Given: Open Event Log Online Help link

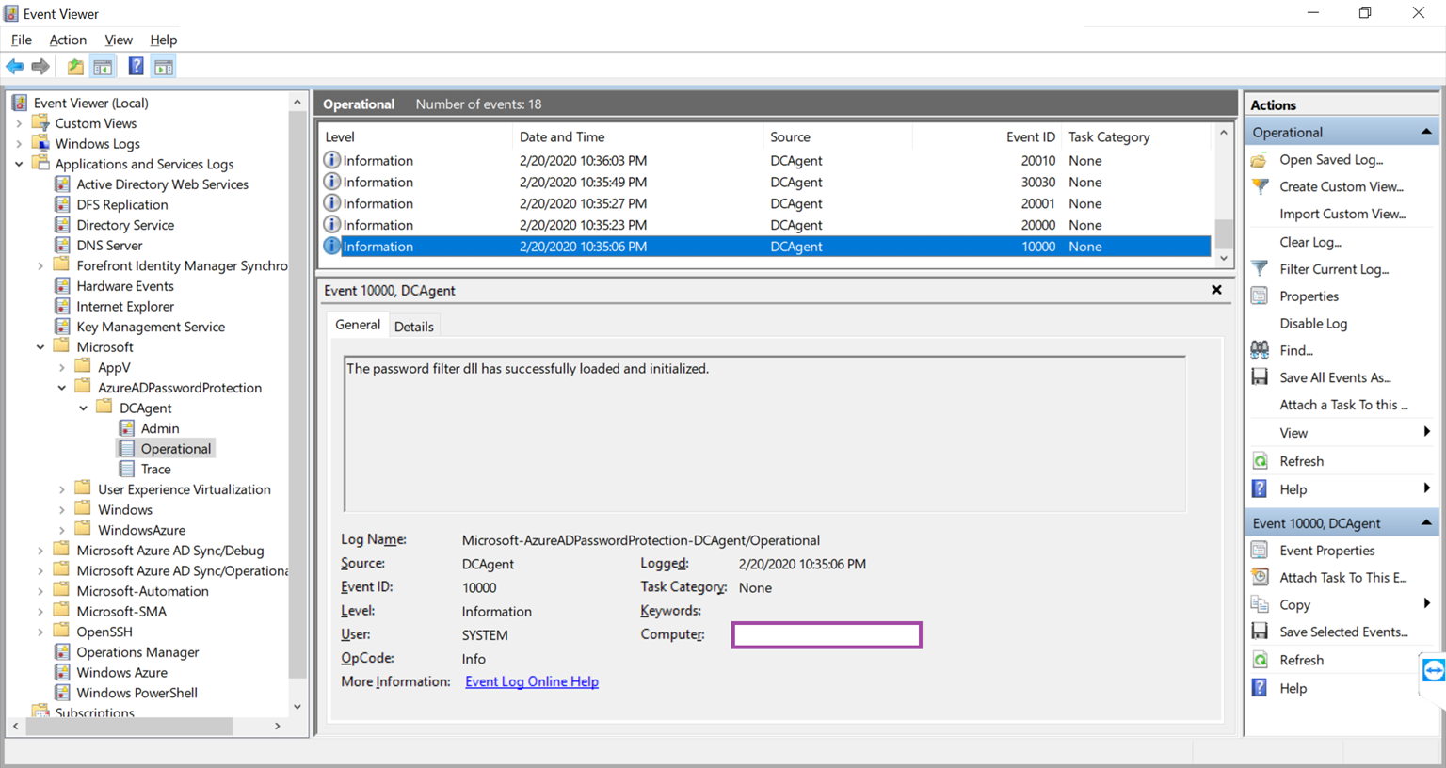Looking at the screenshot, I should coord(532,681).
